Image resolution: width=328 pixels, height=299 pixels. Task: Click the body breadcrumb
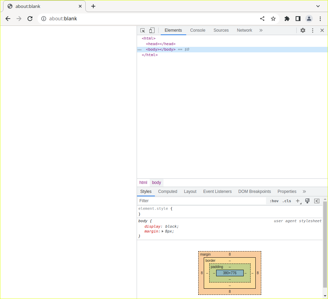(157, 183)
